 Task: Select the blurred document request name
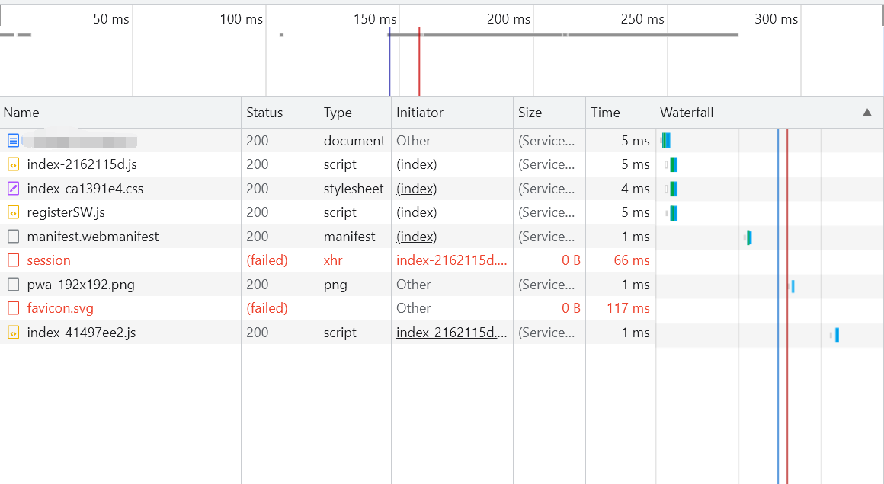[x=80, y=141]
